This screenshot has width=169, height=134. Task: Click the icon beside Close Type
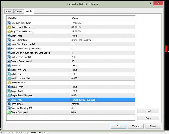coord(9,100)
